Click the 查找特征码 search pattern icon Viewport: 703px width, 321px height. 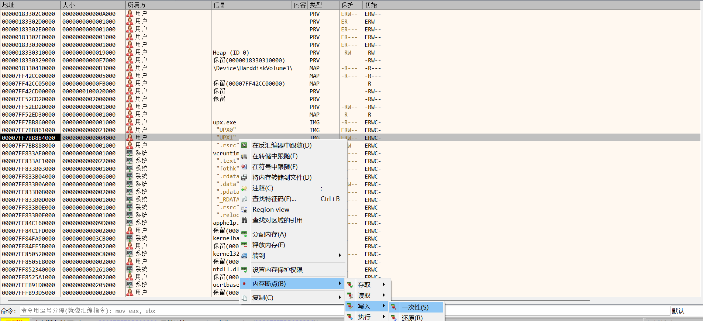pos(244,199)
